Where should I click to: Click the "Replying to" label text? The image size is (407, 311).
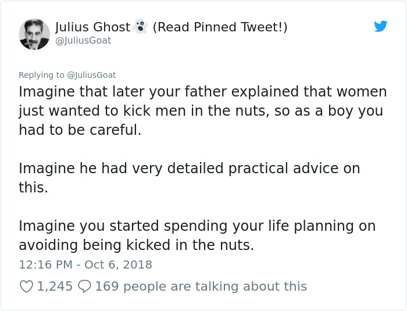(42, 75)
